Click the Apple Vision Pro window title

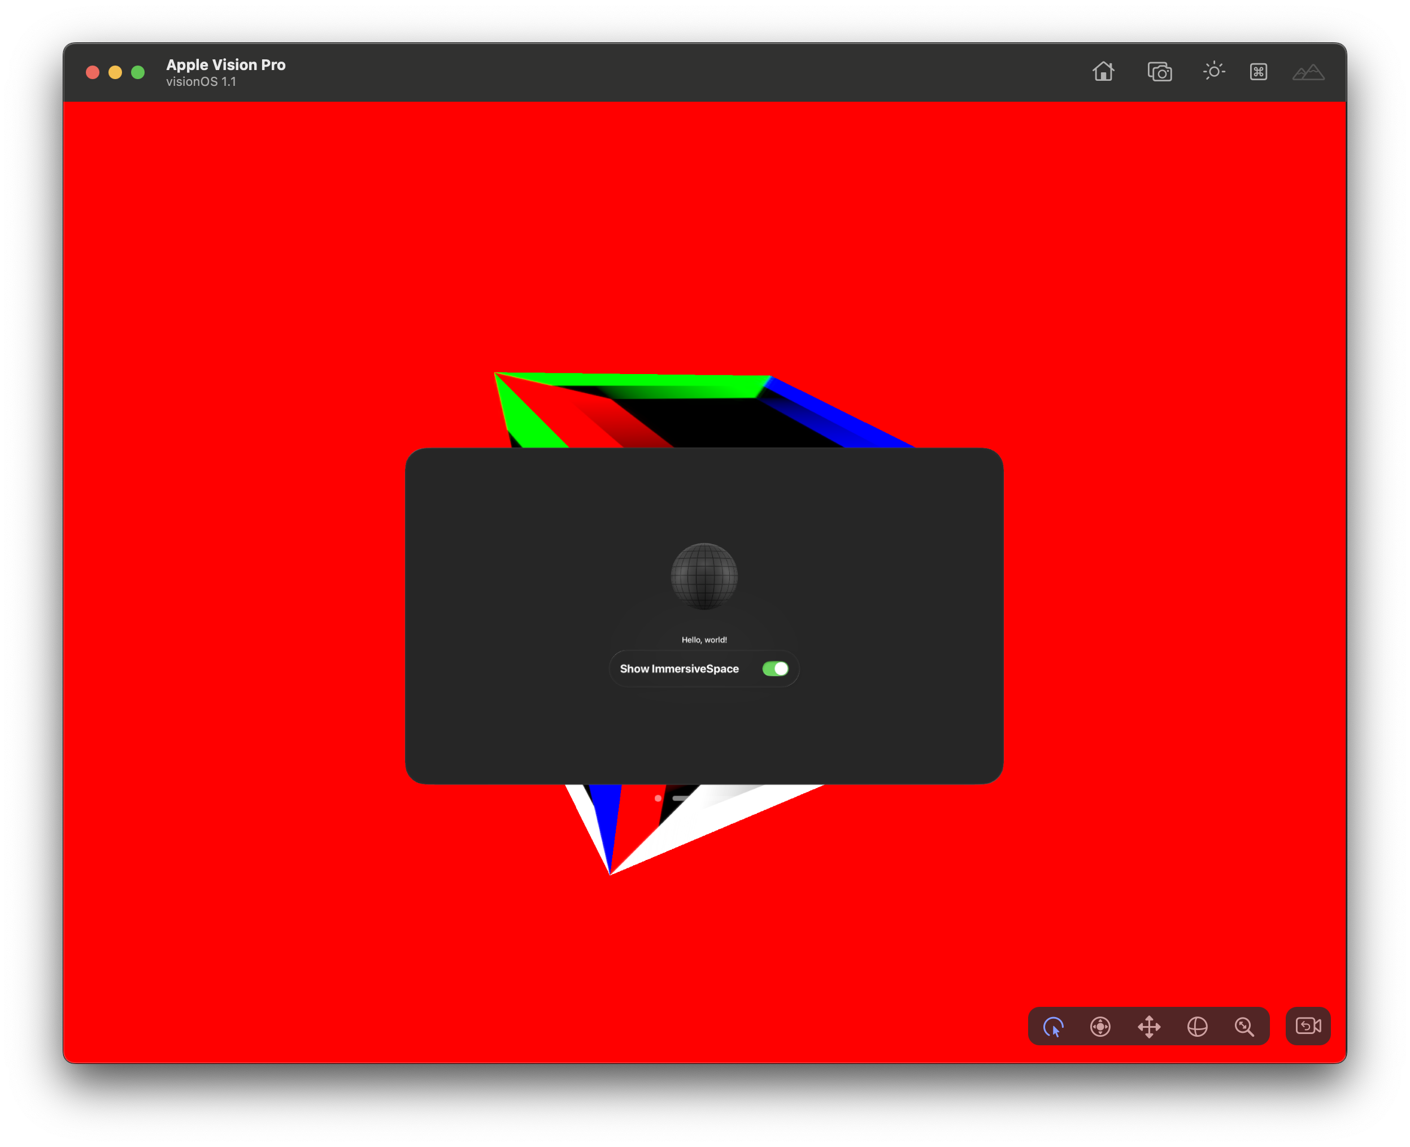(x=226, y=65)
